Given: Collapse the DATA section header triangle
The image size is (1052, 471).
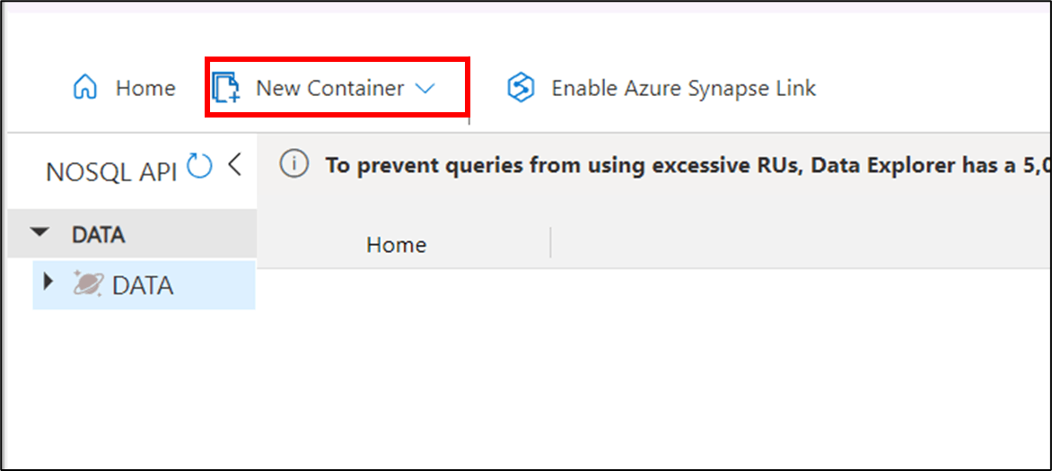Looking at the screenshot, I should [41, 232].
